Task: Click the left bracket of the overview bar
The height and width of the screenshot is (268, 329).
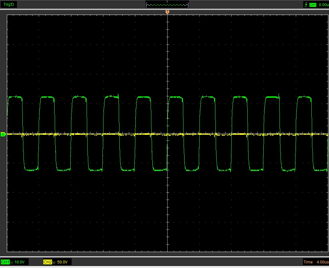Action: point(147,5)
